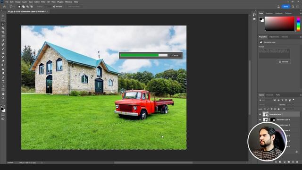Image resolution: width=302 pixels, height=170 pixels.
Task: Delete layer with the trash icon
Action: point(297,162)
